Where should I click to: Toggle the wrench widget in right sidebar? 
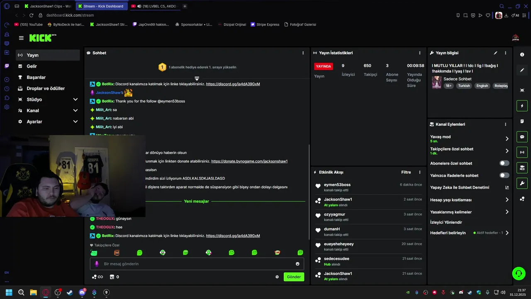[522, 183]
